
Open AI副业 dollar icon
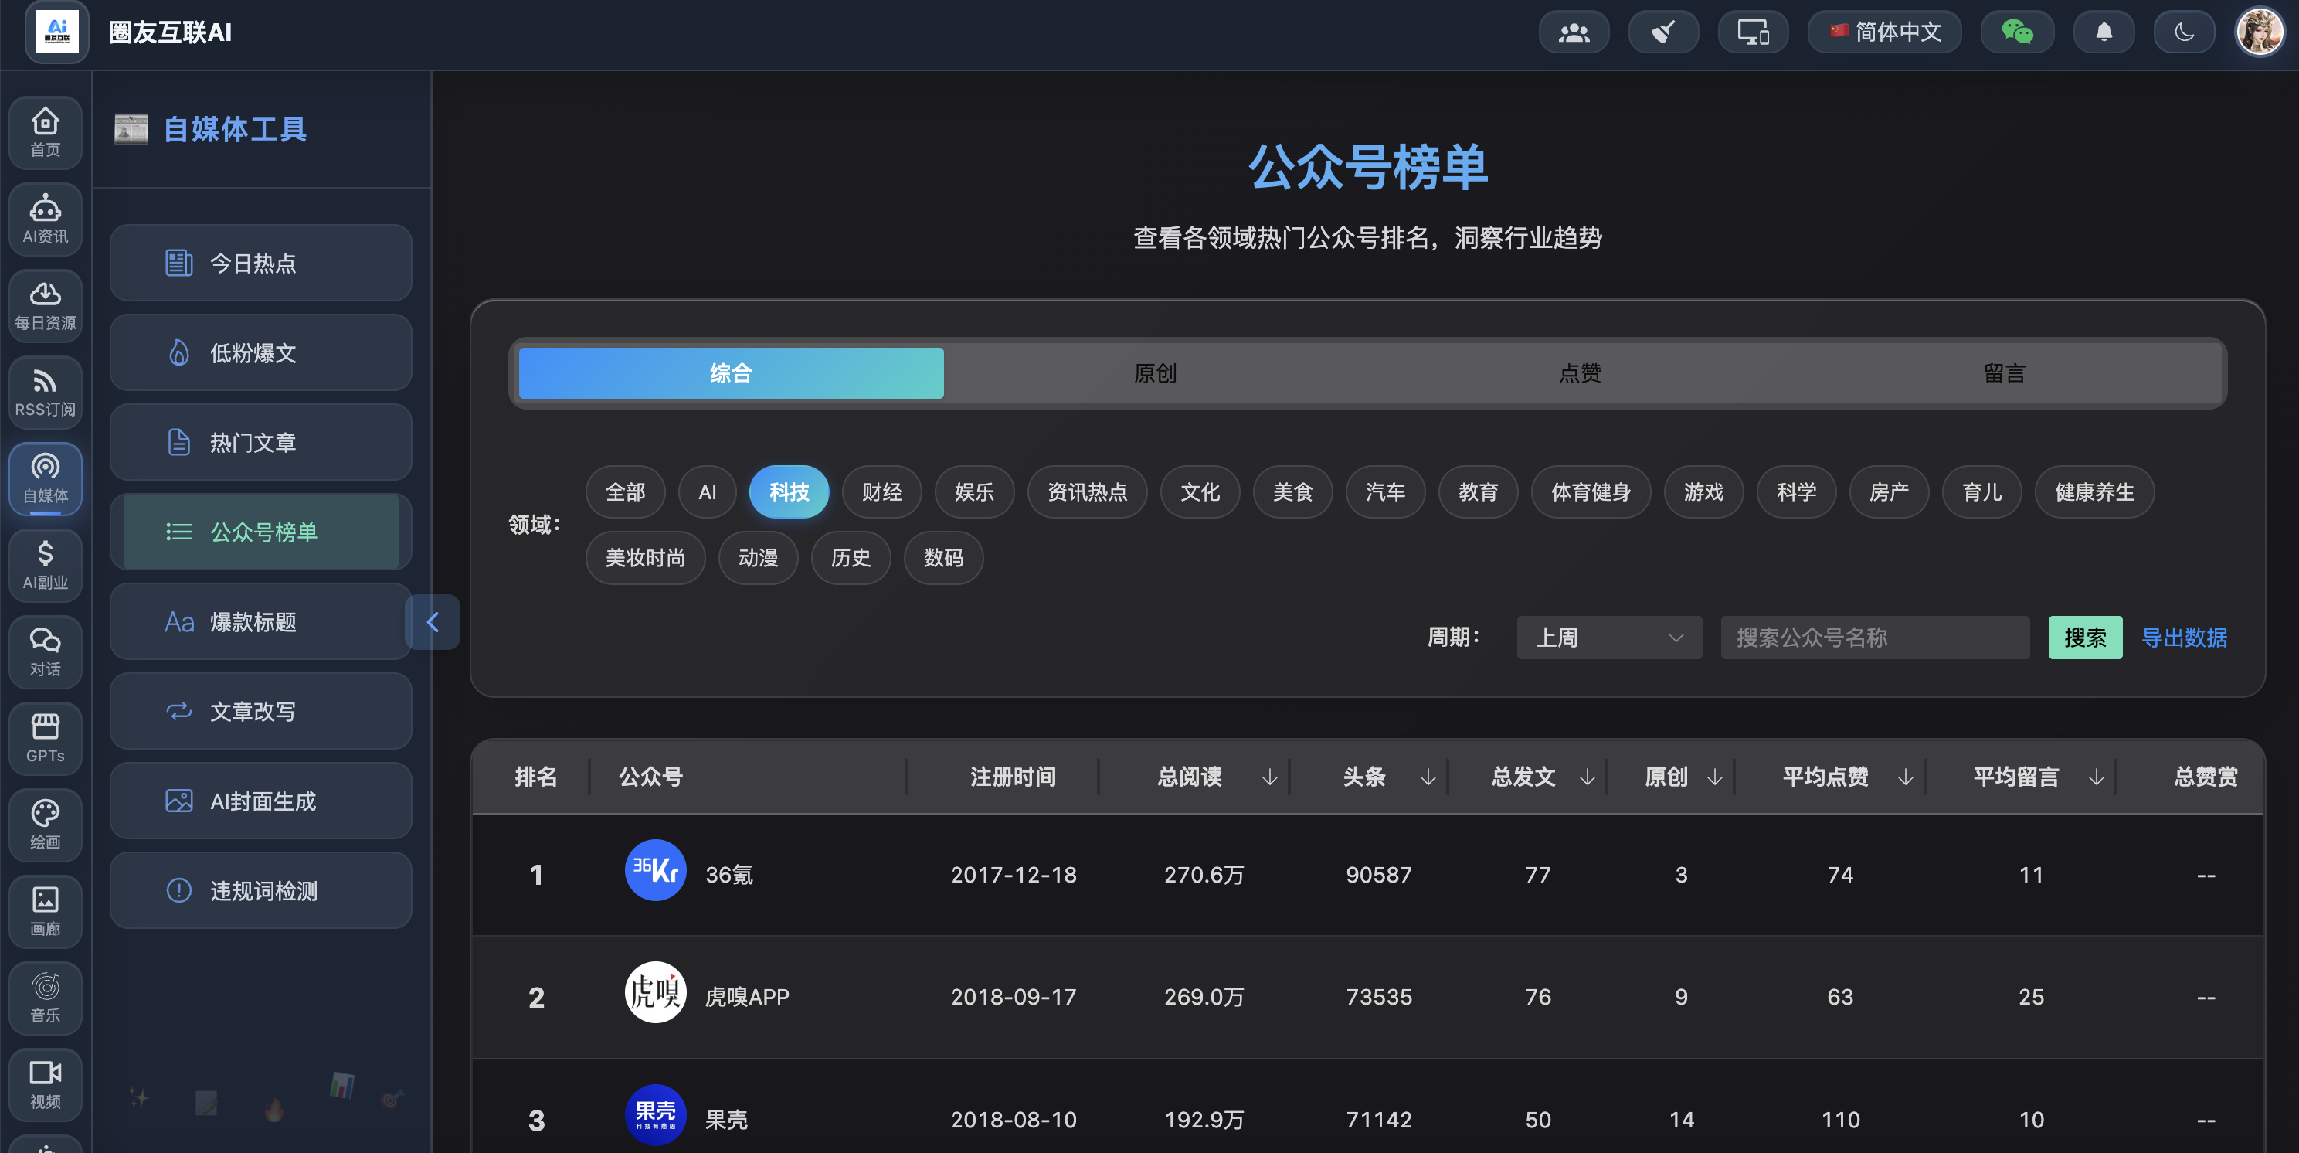[x=46, y=566]
